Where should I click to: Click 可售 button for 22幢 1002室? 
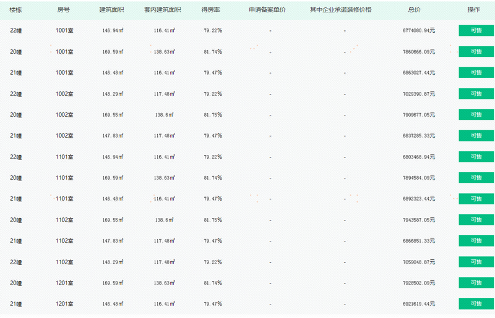click(476, 94)
